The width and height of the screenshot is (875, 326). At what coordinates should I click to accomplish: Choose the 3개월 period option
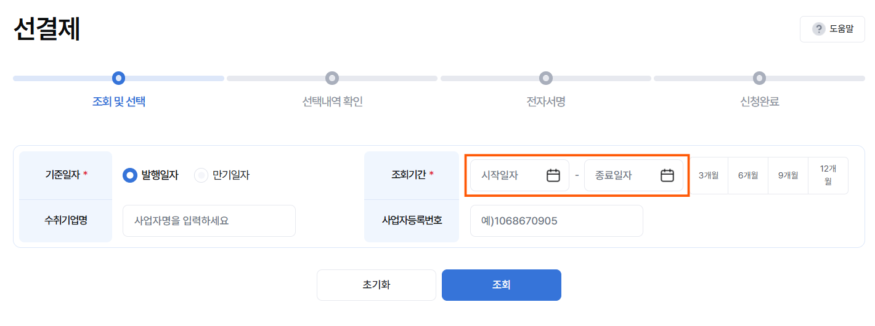click(x=709, y=175)
